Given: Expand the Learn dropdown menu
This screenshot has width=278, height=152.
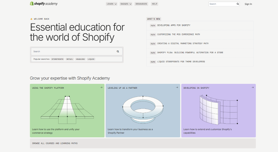Looking at the screenshot, I should click(112, 4).
